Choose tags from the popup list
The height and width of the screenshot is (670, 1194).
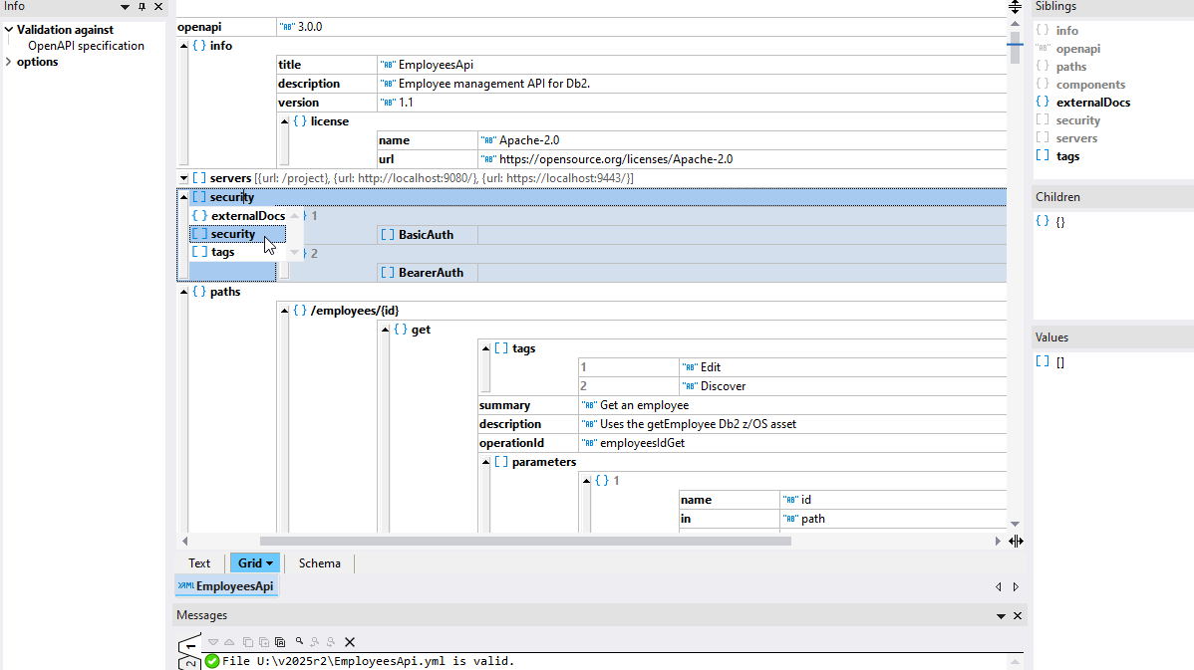[x=223, y=252]
